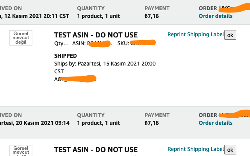250x156 pixels.
Task: Click Reprint Shipping Label for the shipped item
Action: point(196,34)
